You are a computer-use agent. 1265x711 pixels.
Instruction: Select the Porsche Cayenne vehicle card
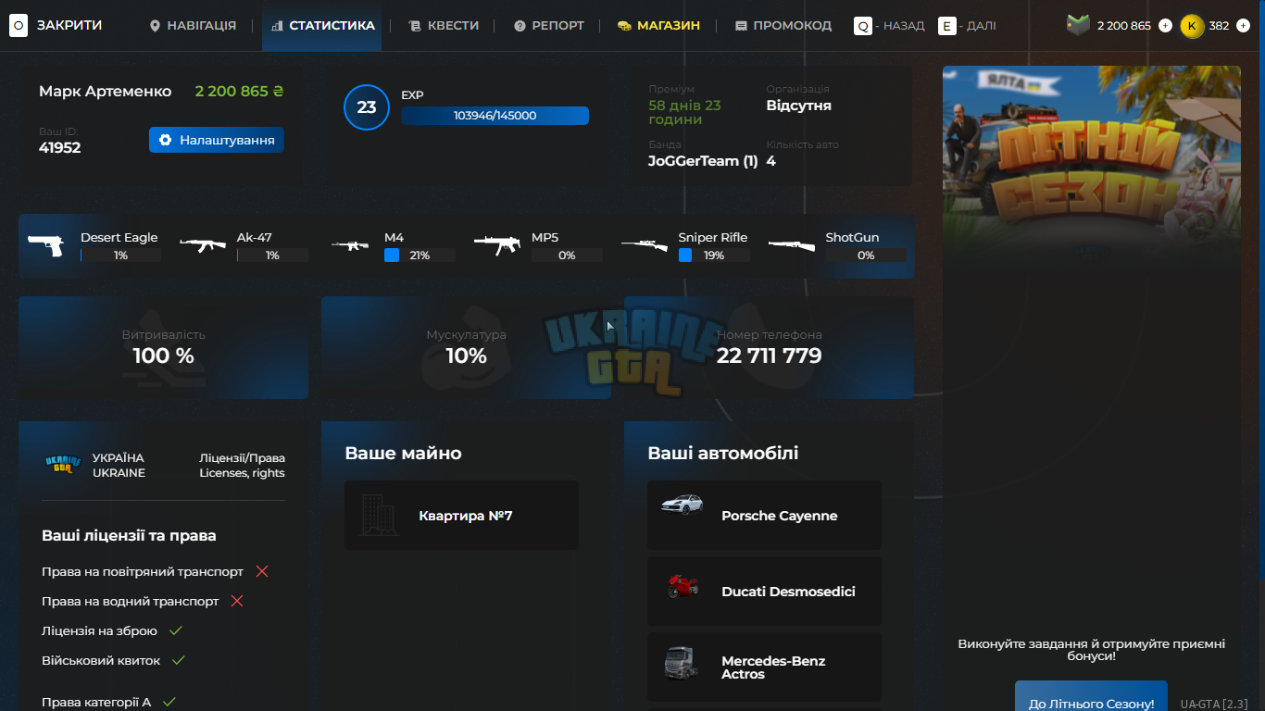764,516
